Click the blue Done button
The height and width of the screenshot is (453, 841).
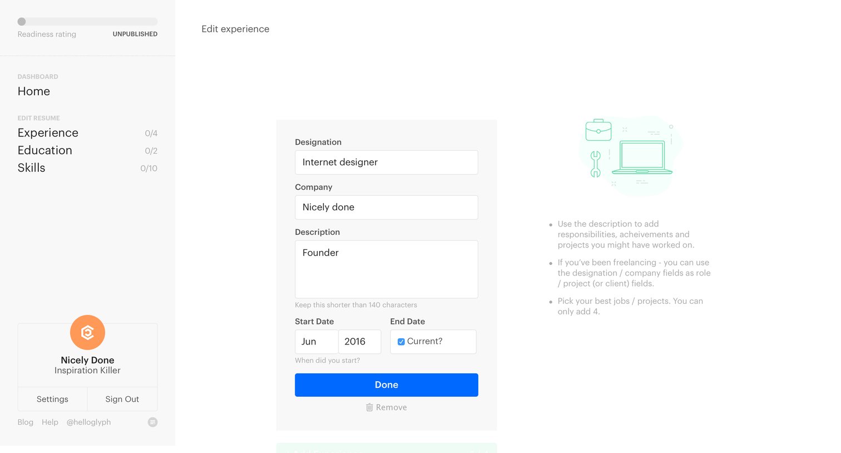pyautogui.click(x=387, y=385)
